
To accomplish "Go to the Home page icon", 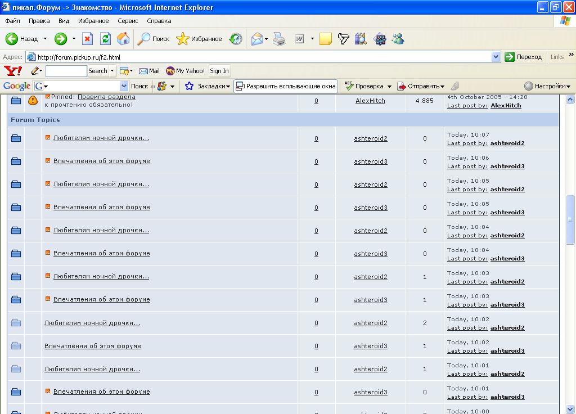I will click(123, 39).
